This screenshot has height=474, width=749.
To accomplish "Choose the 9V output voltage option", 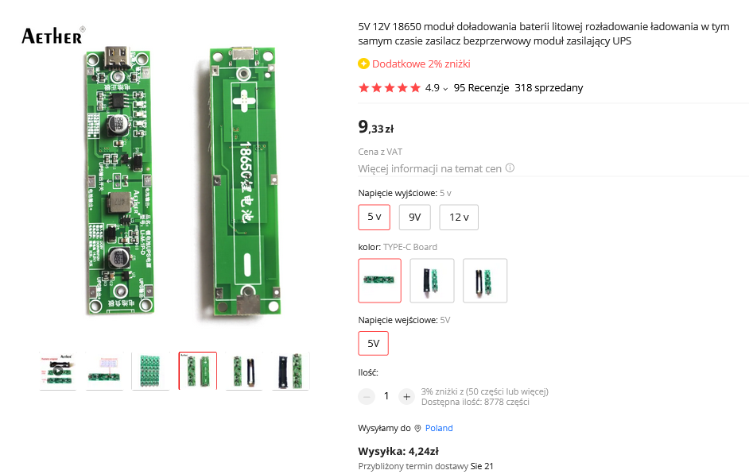I will pos(415,217).
